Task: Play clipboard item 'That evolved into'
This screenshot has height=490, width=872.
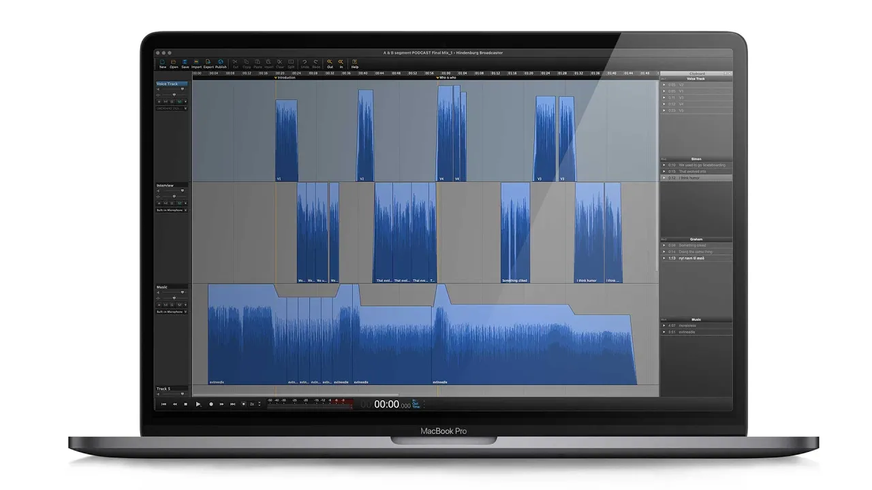Action: 664,171
